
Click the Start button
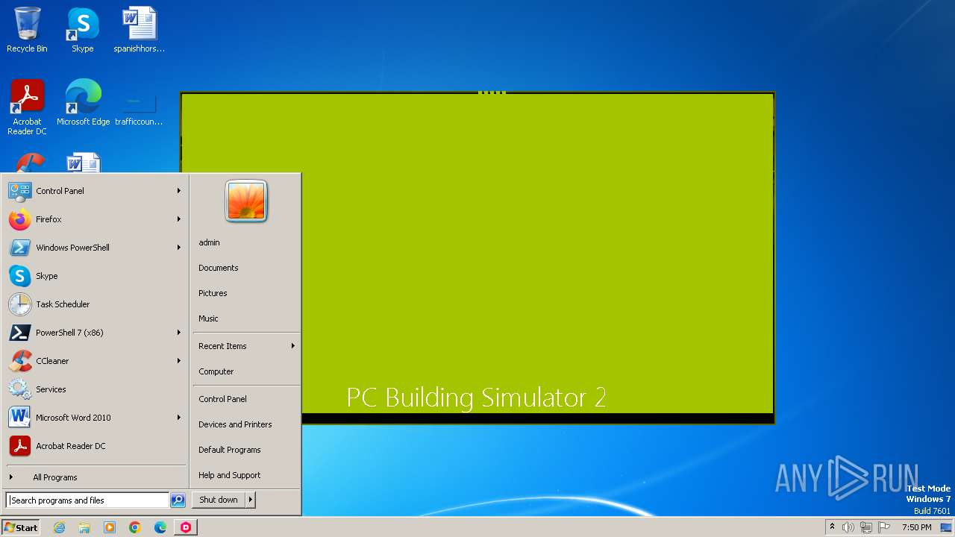pyautogui.click(x=21, y=527)
